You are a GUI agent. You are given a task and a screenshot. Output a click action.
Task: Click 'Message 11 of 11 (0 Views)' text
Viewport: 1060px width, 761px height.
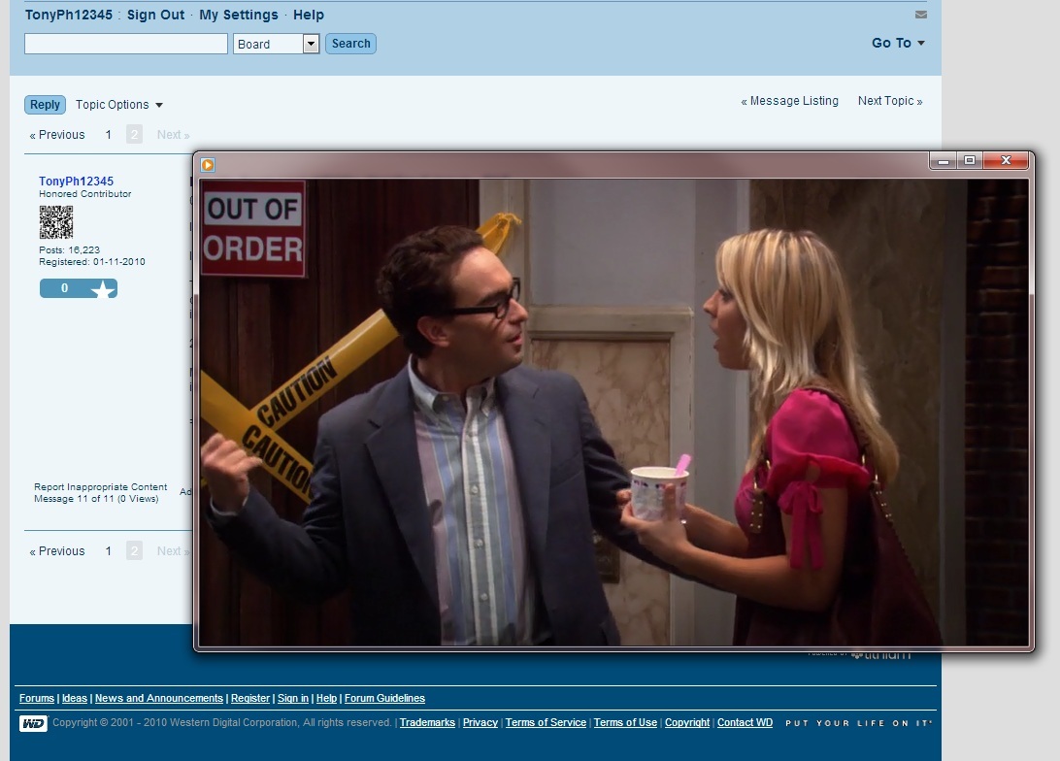pos(96,499)
